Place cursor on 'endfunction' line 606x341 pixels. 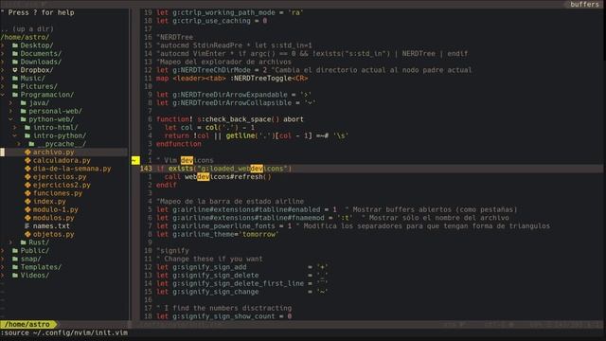pos(179,144)
